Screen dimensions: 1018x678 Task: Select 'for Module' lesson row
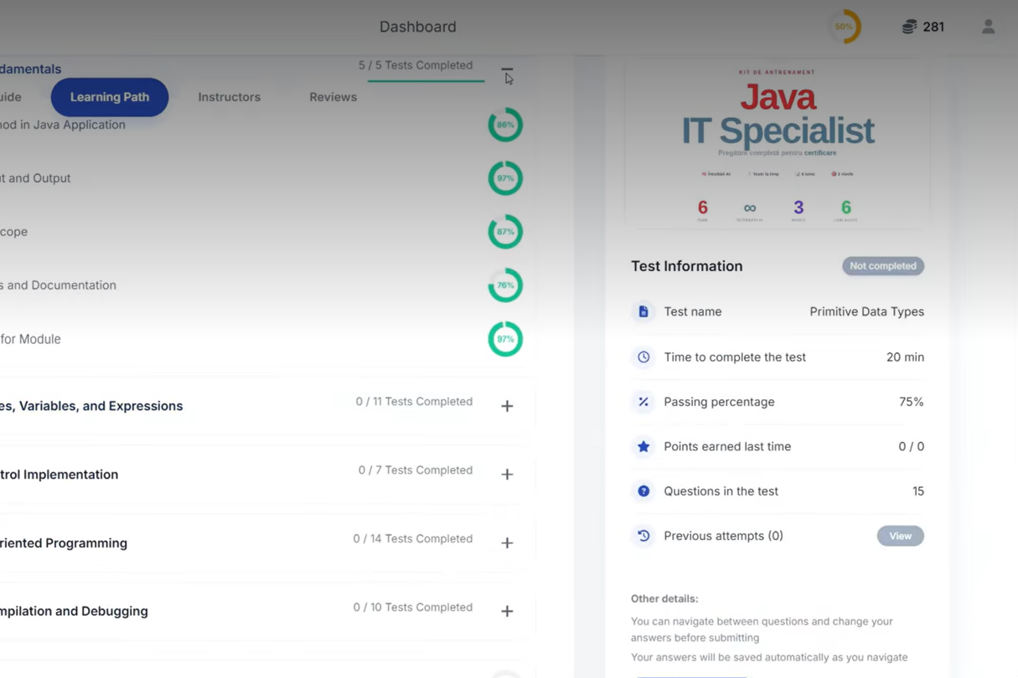(x=30, y=339)
